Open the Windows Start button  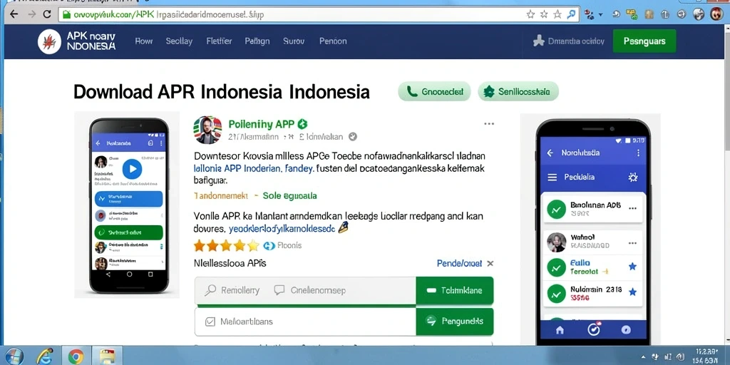point(14,356)
